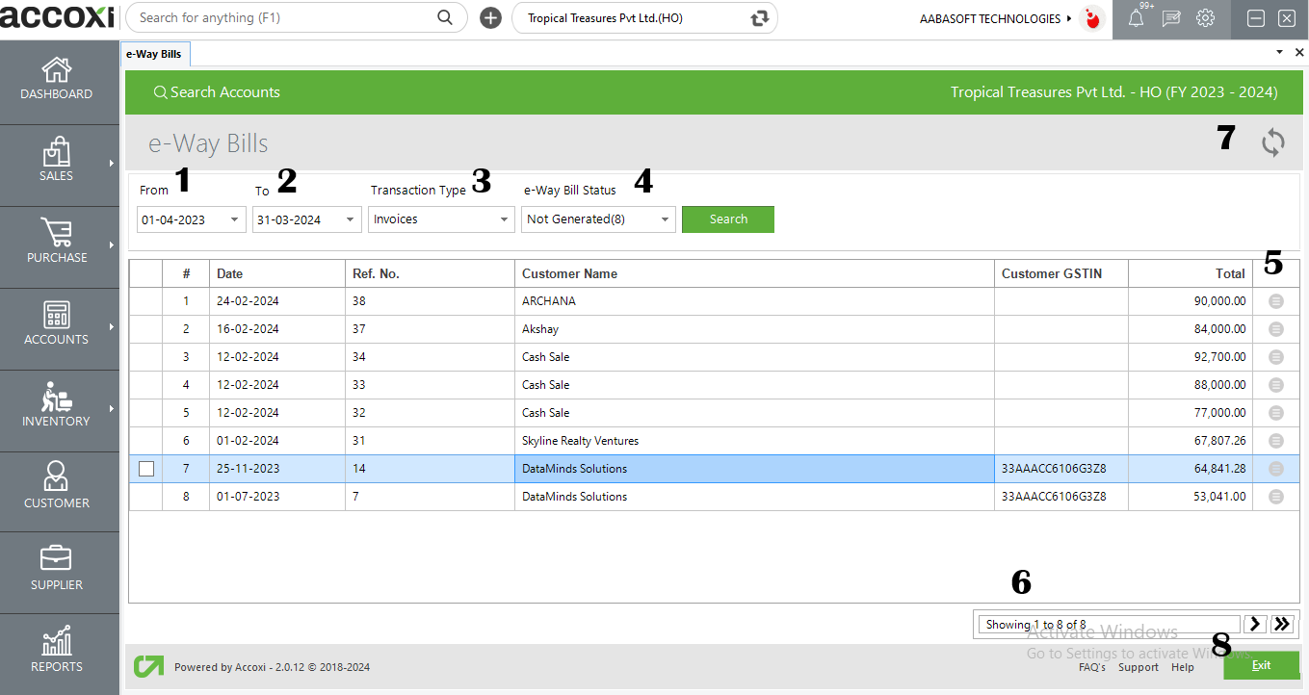Click the Exit button
The height and width of the screenshot is (695, 1309).
click(x=1260, y=665)
